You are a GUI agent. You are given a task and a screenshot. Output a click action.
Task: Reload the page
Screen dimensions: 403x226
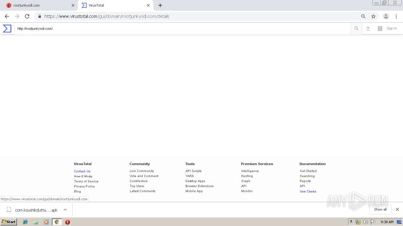27,16
